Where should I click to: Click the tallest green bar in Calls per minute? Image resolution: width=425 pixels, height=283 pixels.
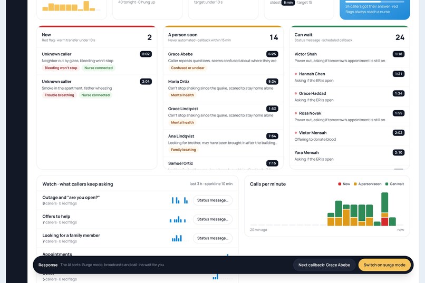384,202
